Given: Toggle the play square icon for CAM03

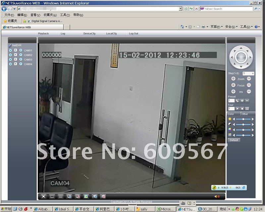Looking at the screenshot, I should (x=16, y=59).
